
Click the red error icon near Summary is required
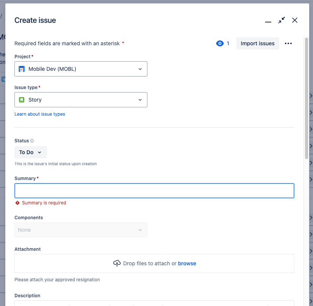coord(17,203)
